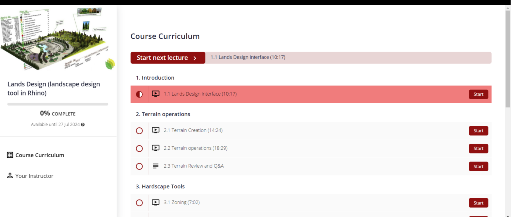Open Your Instructor in the sidebar menu
The image size is (511, 217).
coord(34,176)
